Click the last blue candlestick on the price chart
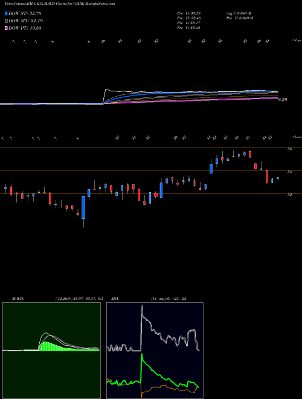The width and height of the screenshot is (302, 399). click(278, 178)
